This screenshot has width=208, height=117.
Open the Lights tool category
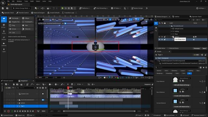(x=4, y=50)
